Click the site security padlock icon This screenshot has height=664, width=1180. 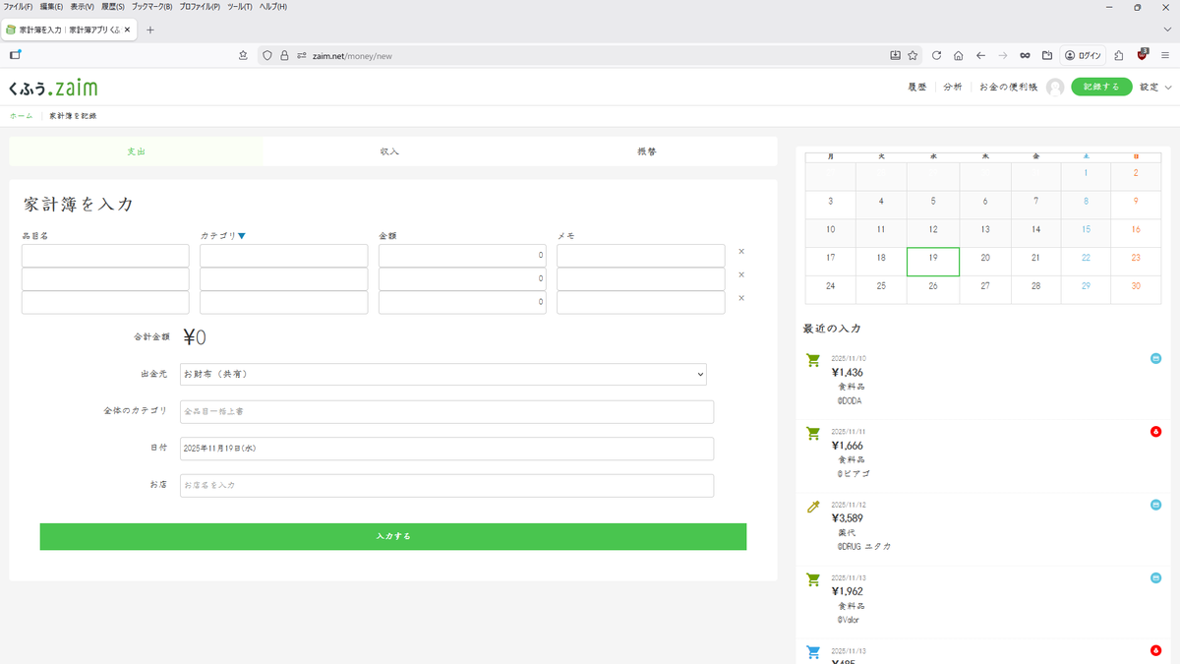coord(284,55)
